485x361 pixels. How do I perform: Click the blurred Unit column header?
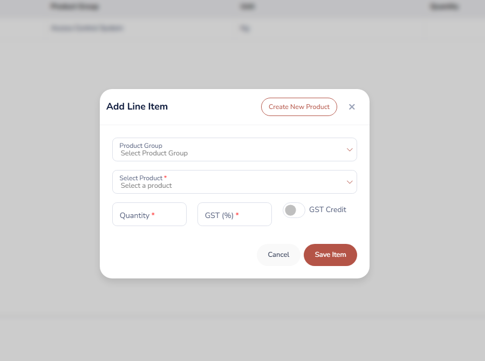[248, 6]
